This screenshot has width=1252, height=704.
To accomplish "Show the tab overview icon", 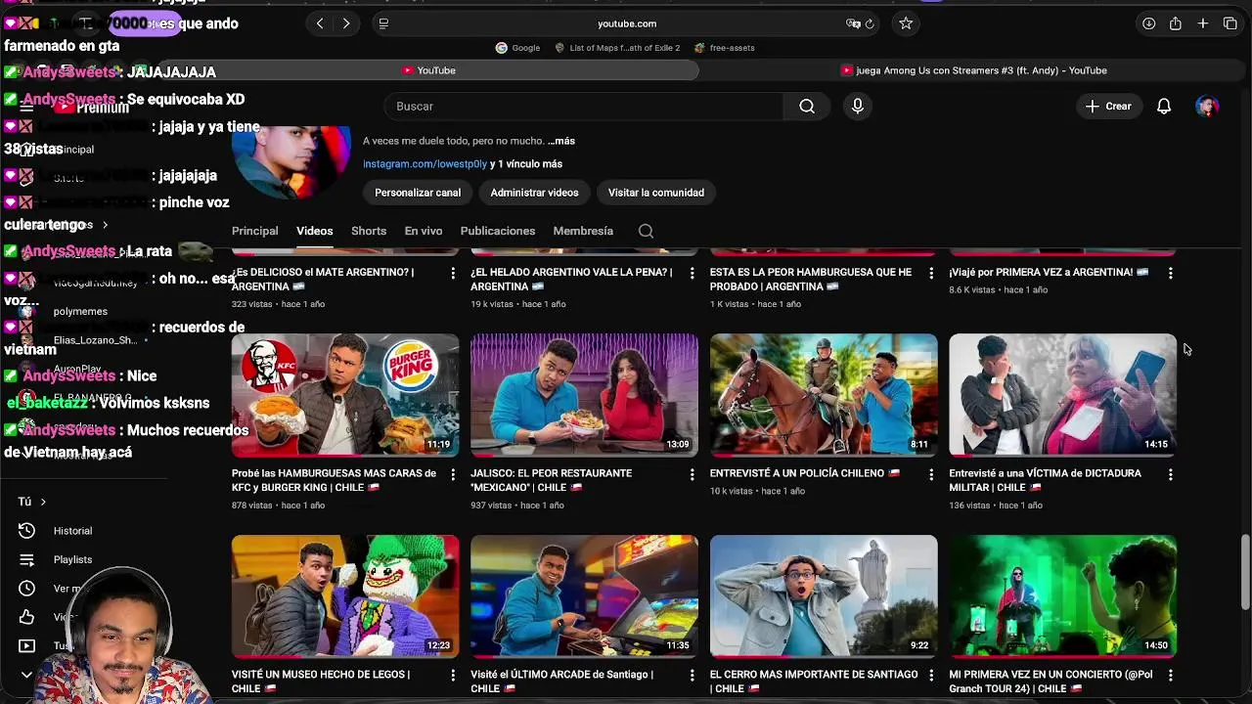I will (1230, 23).
